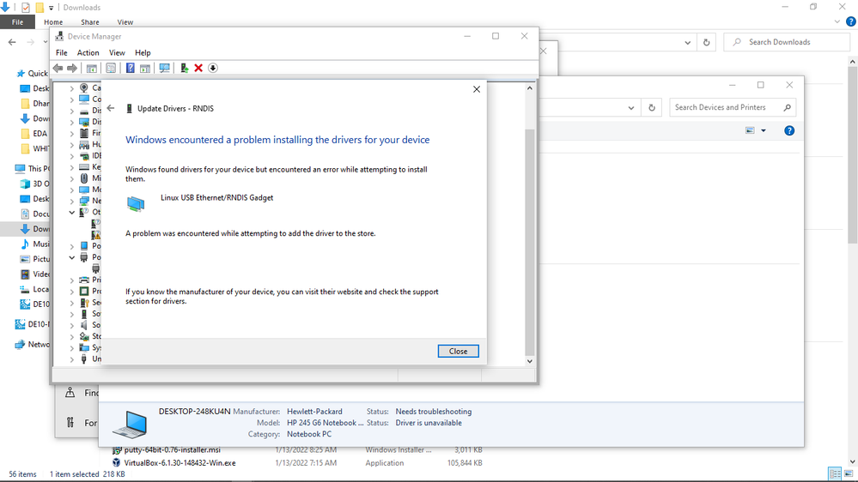Viewport: 858px width, 482px height.
Task: Select the Cameras category webcam icon
Action: click(x=83, y=88)
